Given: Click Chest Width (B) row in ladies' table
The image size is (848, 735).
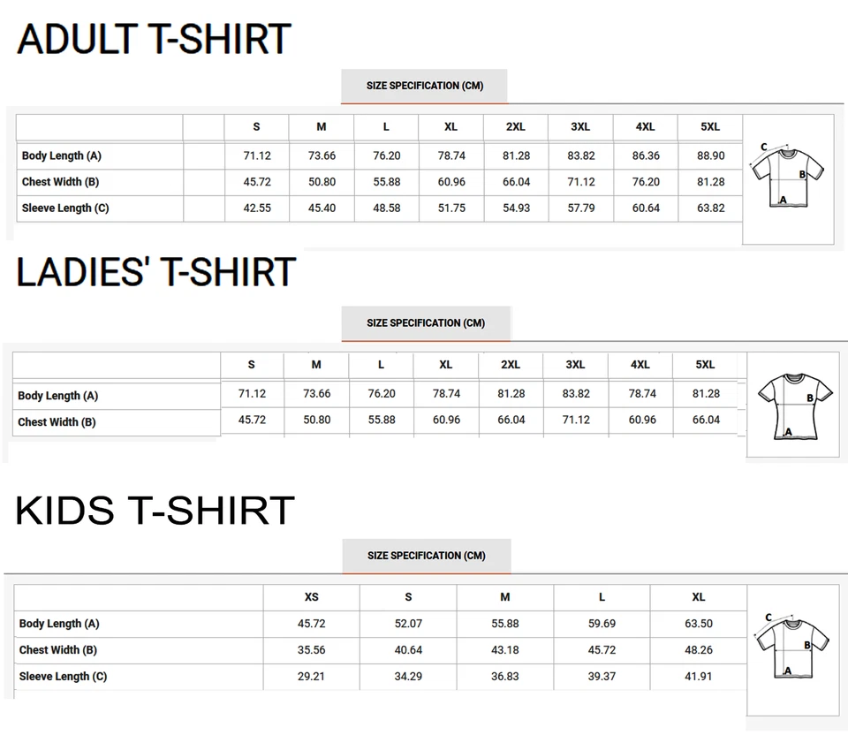Looking at the screenshot, I should pos(57,422).
